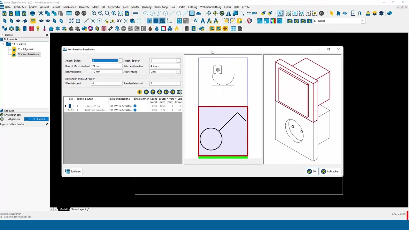Click the Standardabstand input field
The height and width of the screenshot is (230, 409).
165,83
